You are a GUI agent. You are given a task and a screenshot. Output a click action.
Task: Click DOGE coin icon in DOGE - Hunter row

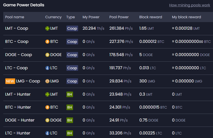[47, 120]
